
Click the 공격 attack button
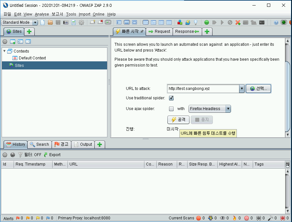(x=178, y=120)
